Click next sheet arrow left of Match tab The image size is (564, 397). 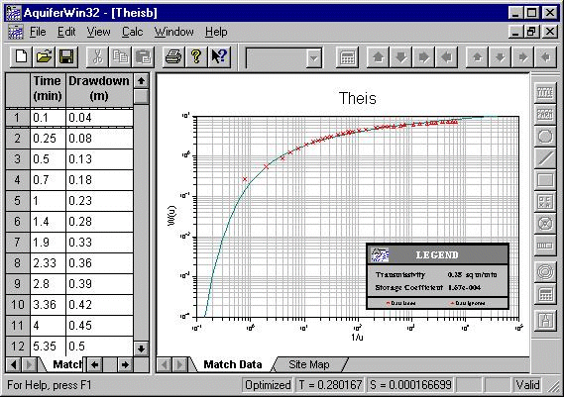[x=29, y=365]
